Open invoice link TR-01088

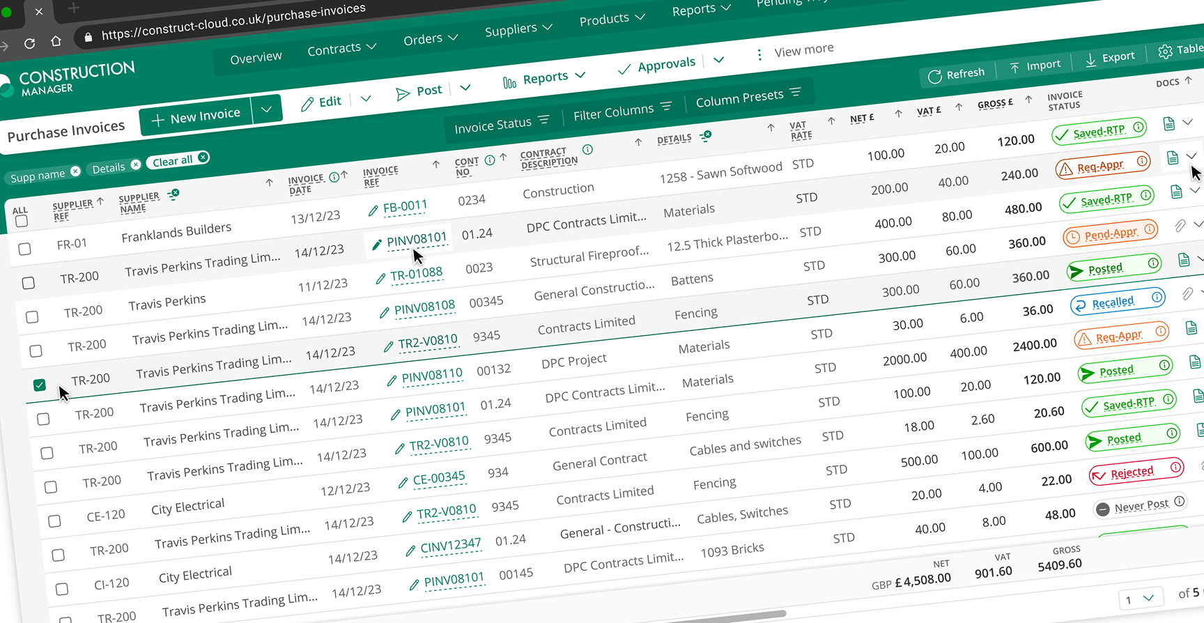pyautogui.click(x=416, y=274)
